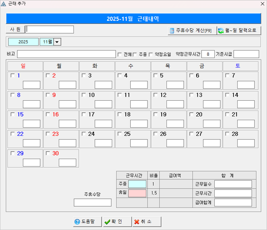Click the 비고 remarks input field
This screenshot has height=230, width=267.
[x=66, y=54]
